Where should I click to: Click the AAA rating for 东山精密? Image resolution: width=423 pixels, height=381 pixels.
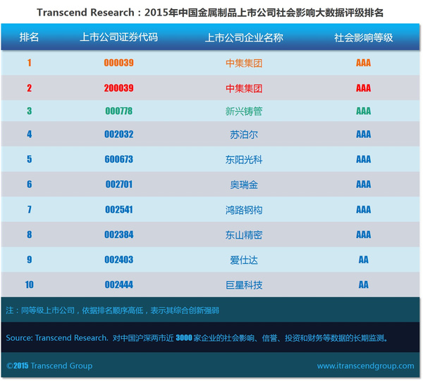pos(363,235)
